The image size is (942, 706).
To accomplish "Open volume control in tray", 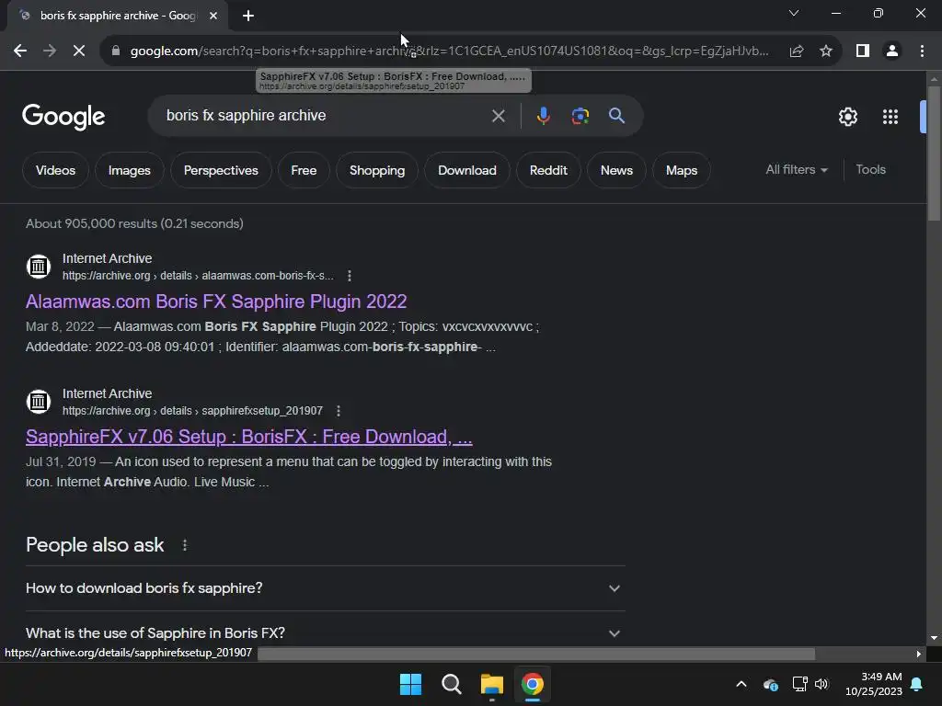I will click(x=821, y=684).
